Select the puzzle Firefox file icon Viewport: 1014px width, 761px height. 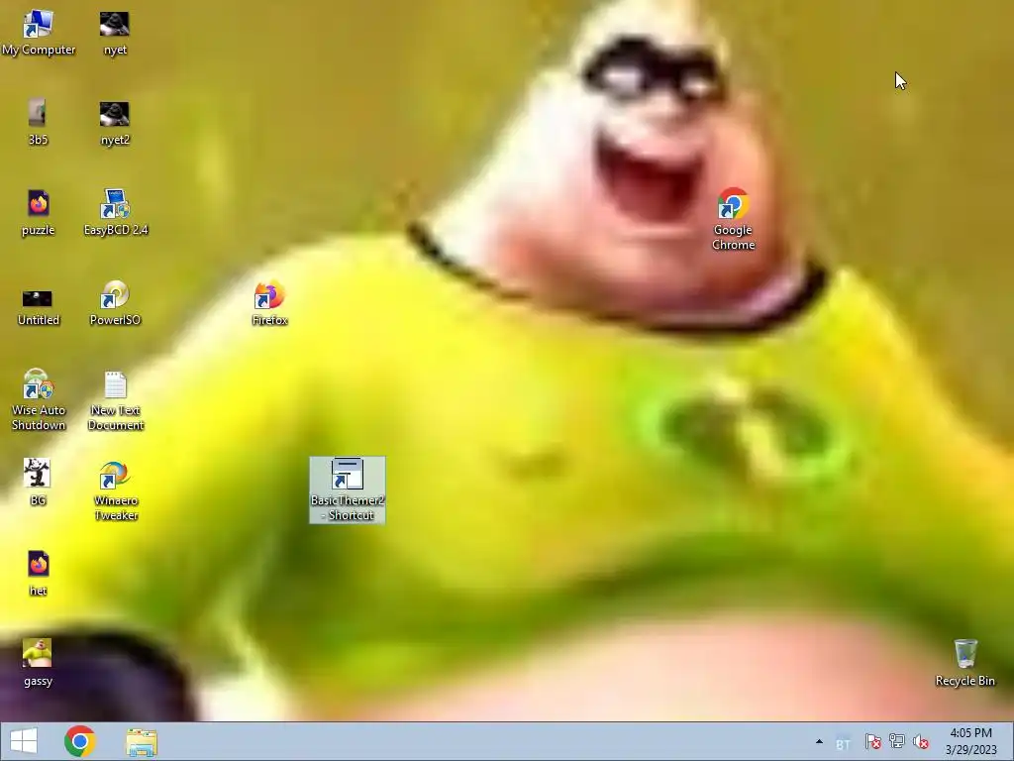(39, 214)
